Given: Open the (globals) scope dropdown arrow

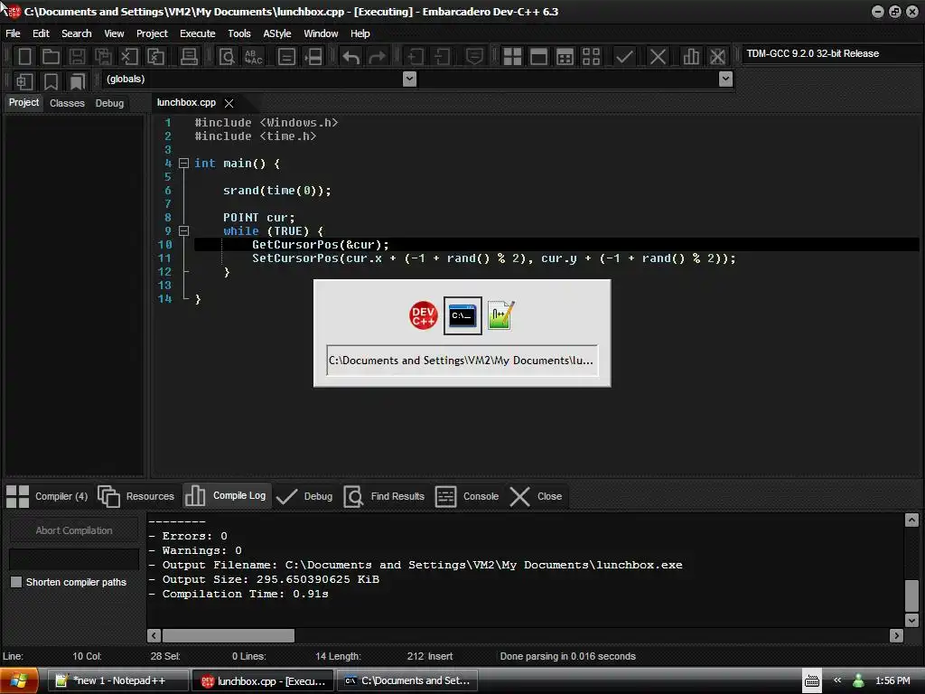Looking at the screenshot, I should coord(409,80).
